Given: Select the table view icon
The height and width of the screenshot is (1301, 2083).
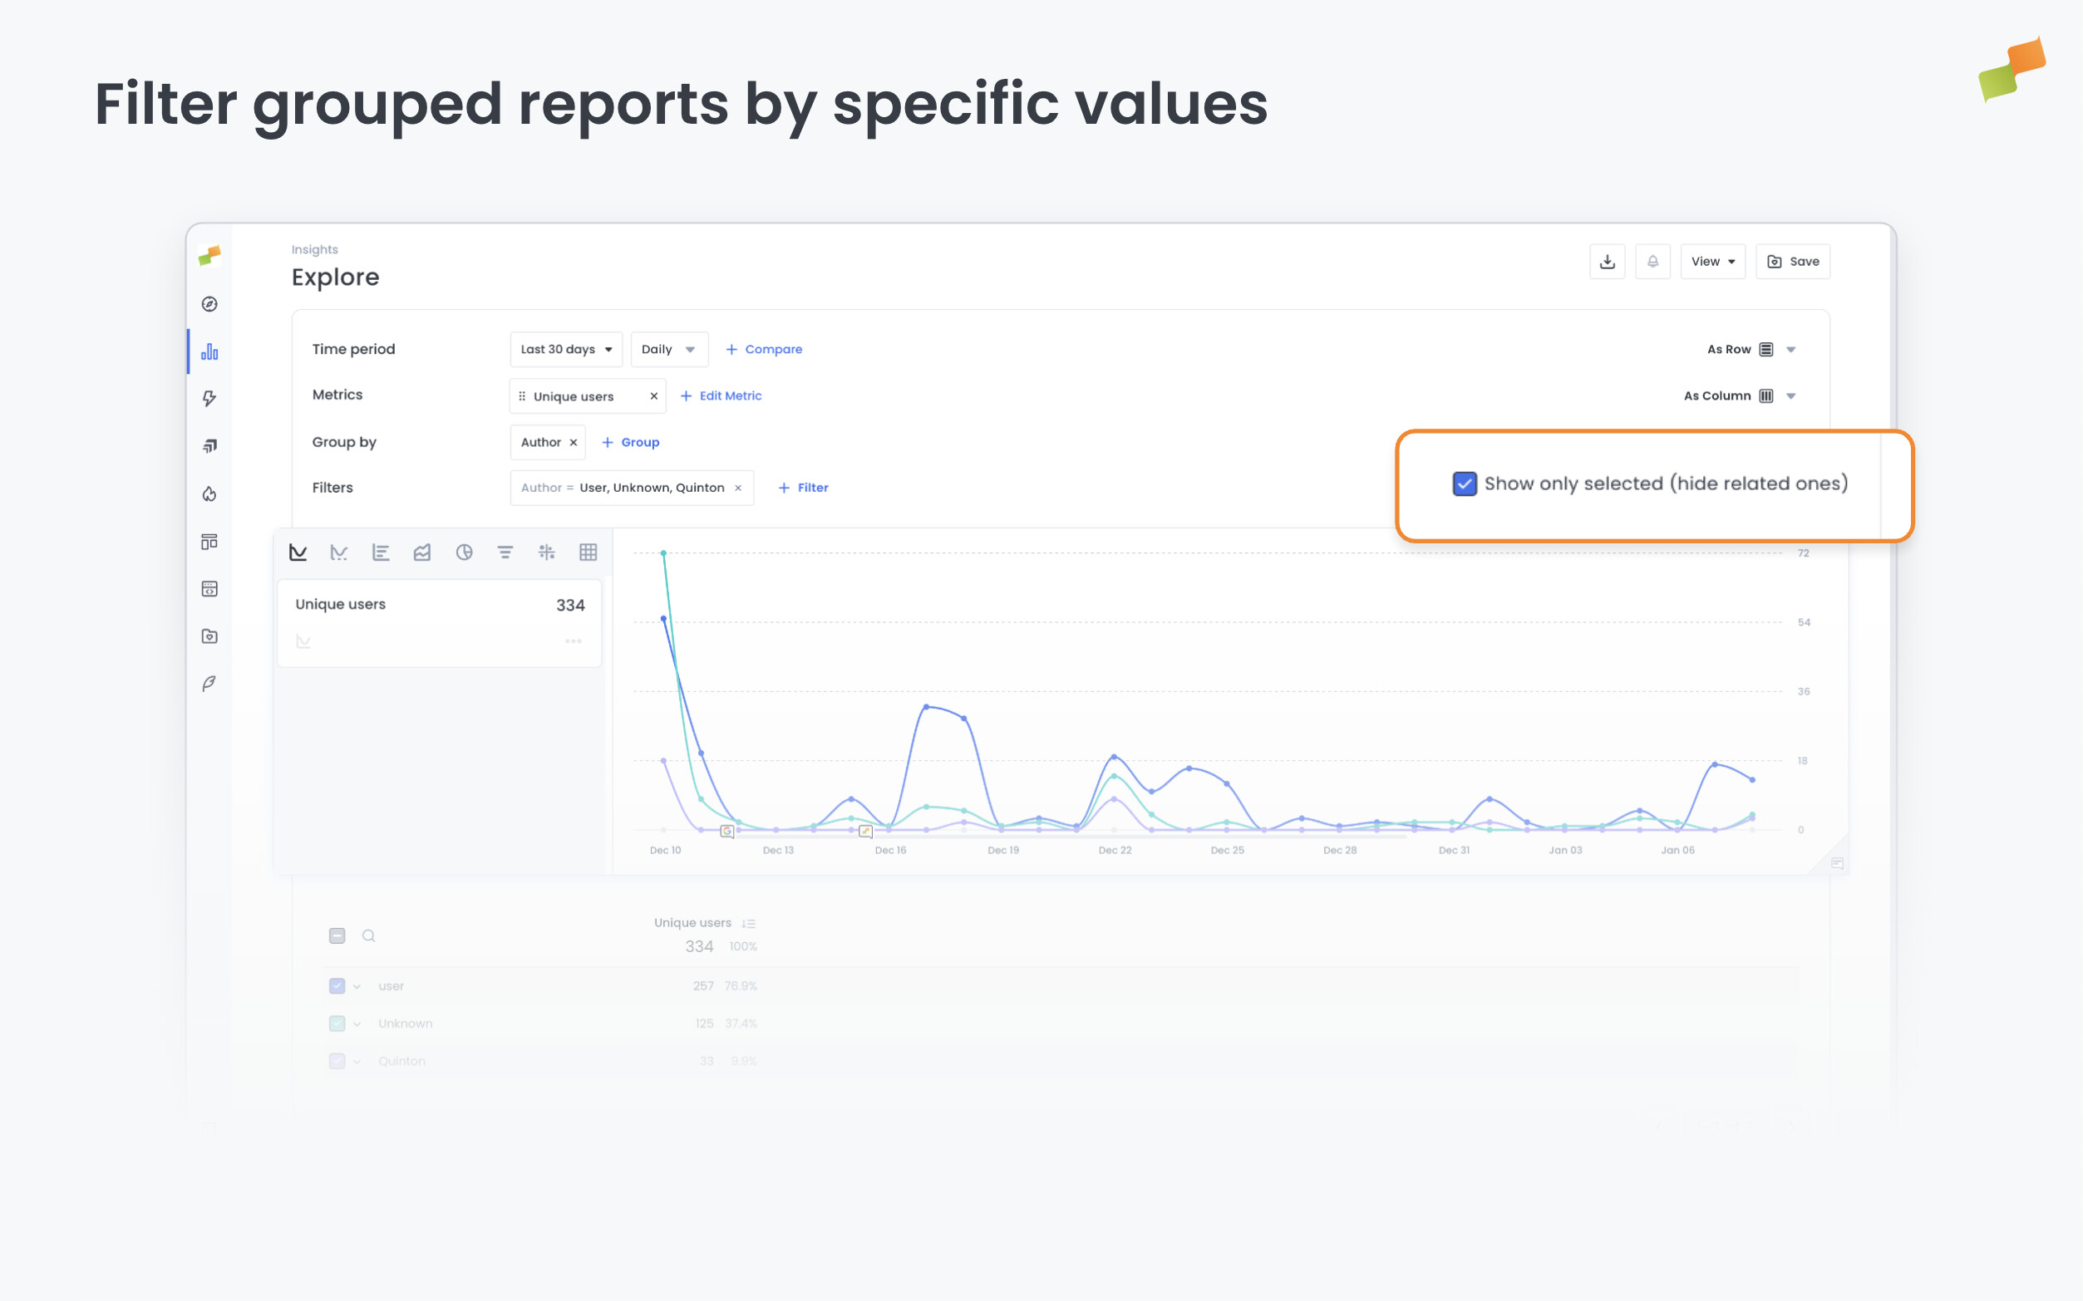Looking at the screenshot, I should 587,552.
